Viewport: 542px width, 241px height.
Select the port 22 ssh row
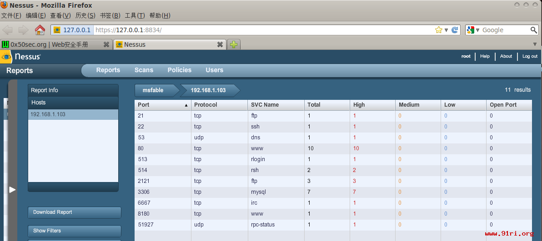click(x=333, y=127)
